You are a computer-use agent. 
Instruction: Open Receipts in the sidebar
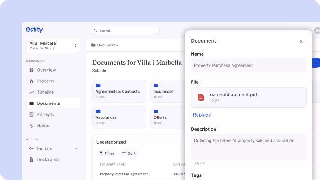(x=53, y=115)
